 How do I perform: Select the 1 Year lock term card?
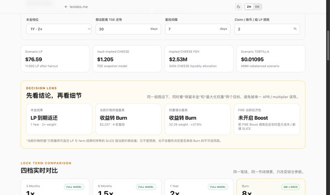199,187
